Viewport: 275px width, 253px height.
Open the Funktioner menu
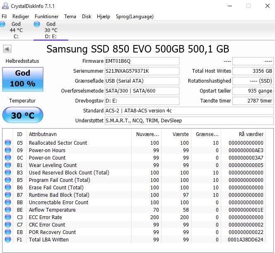point(46,17)
